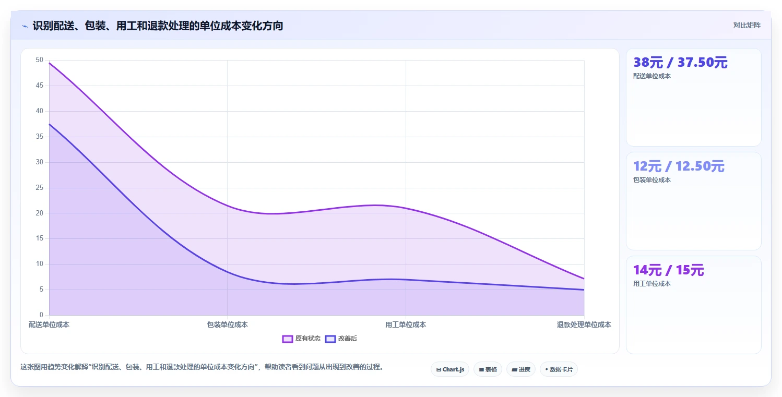
Task: Click the 用工单位成本 x-axis label
Action: coord(406,324)
